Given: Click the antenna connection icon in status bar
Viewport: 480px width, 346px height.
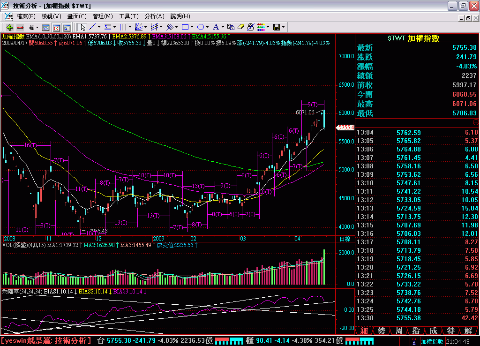Looking at the screenshot, I should (x=414, y=341).
